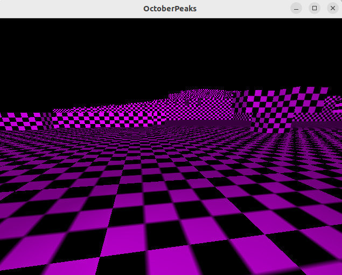342x275 pixels.
Task: Click the floor tile in the bottom-left corner
Action: (x=16, y=259)
